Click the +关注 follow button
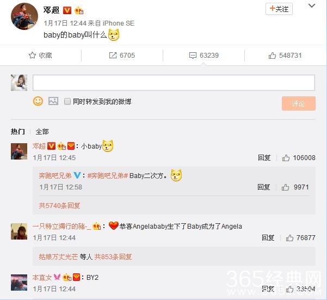 coord(279,9)
